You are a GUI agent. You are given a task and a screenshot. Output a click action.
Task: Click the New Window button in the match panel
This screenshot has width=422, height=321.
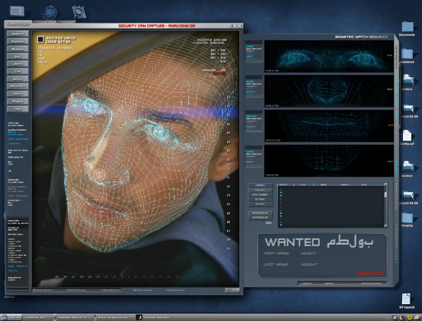click(260, 195)
